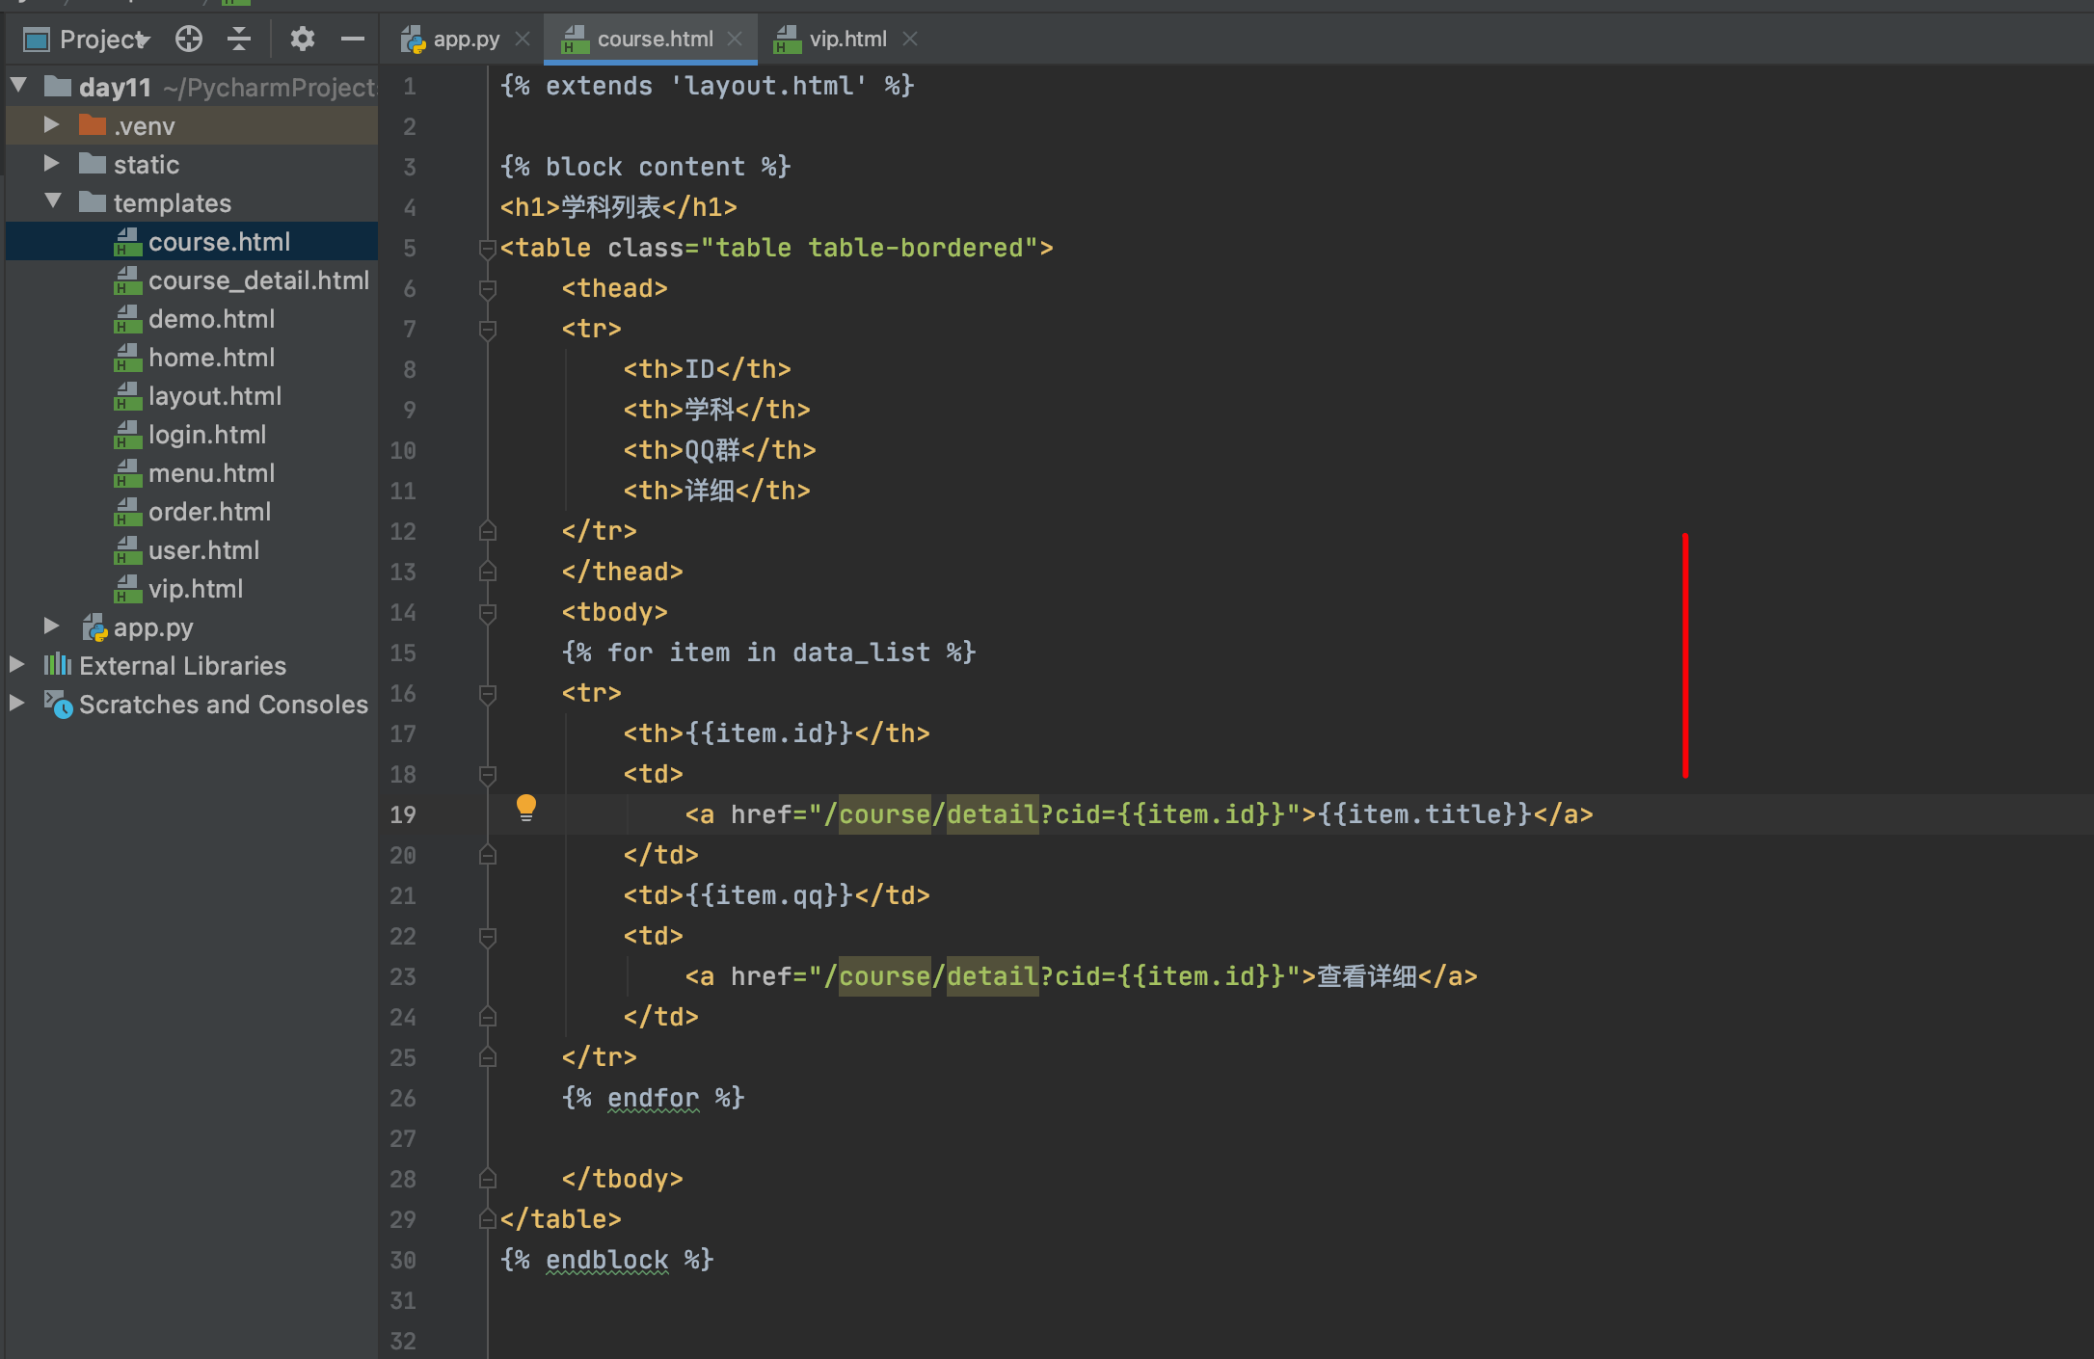
Task: Click the endblock keyword on line 30
Action: point(606,1260)
